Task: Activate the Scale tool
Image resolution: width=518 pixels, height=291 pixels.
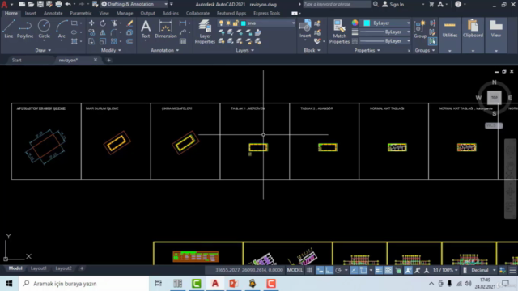Action: tap(103, 41)
